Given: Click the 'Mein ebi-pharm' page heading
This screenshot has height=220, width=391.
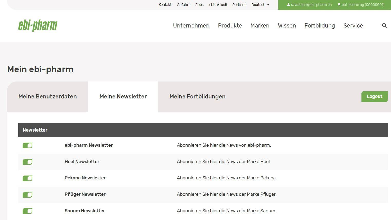Looking at the screenshot, I should point(40,69).
